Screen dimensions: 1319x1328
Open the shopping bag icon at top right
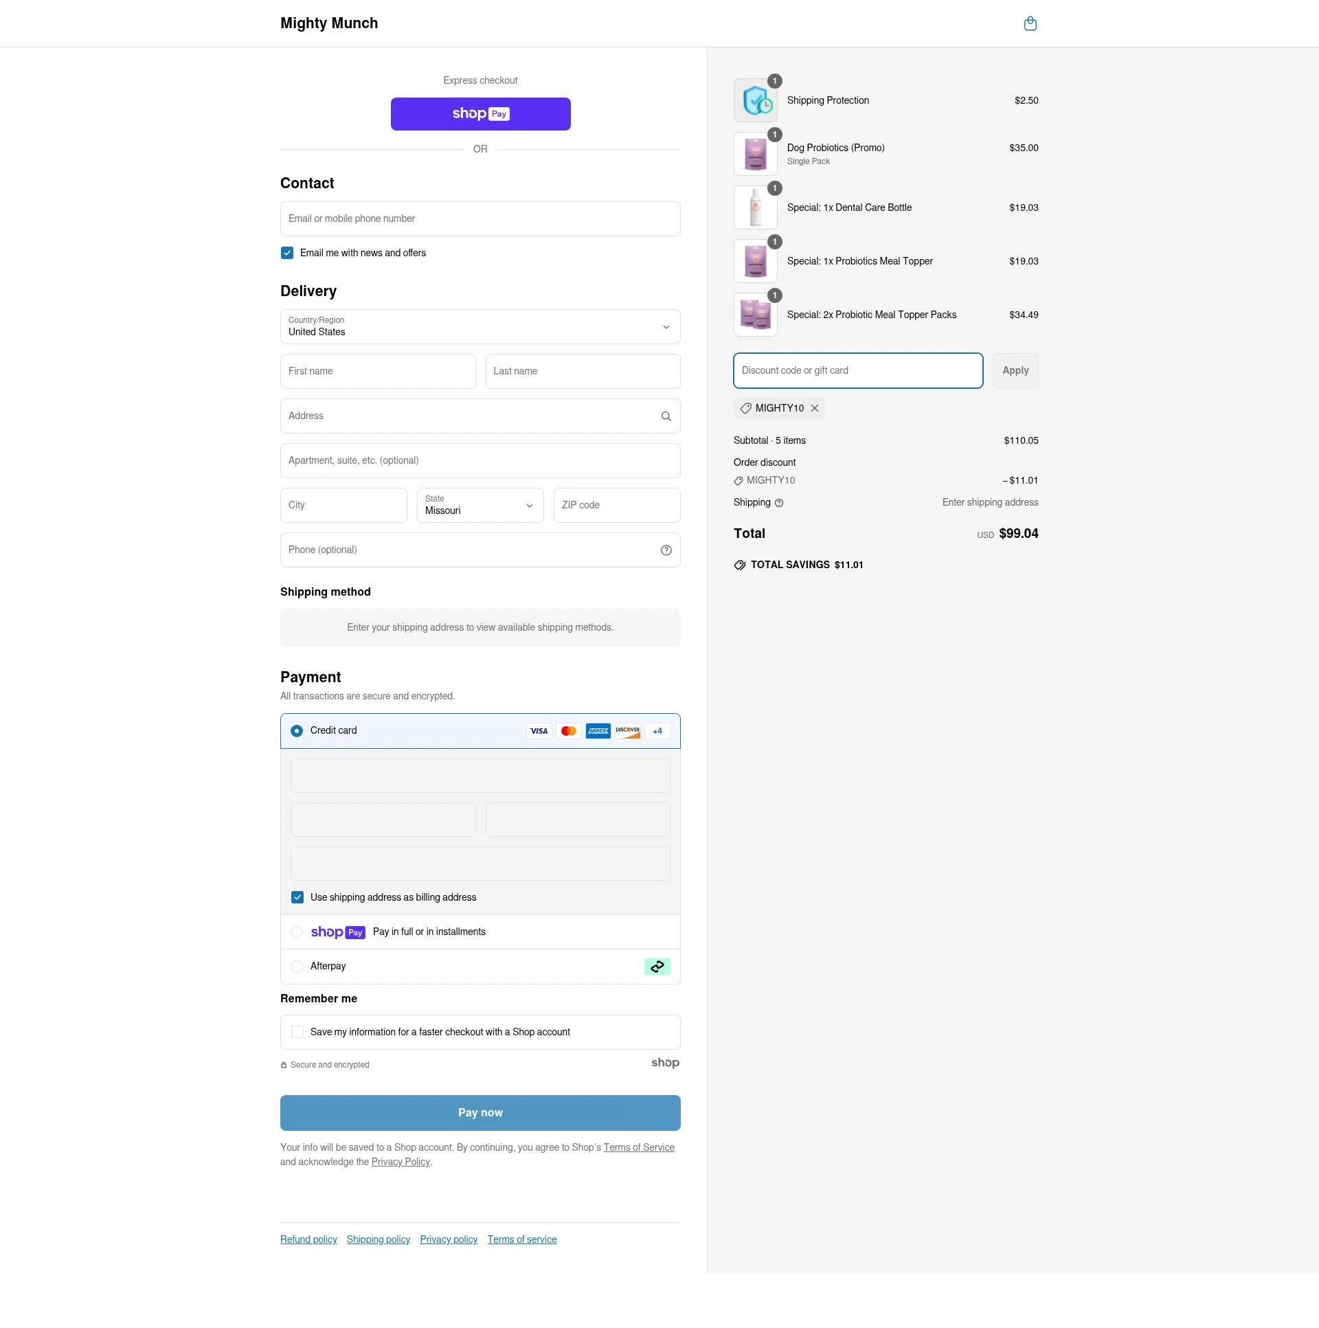1030,23
